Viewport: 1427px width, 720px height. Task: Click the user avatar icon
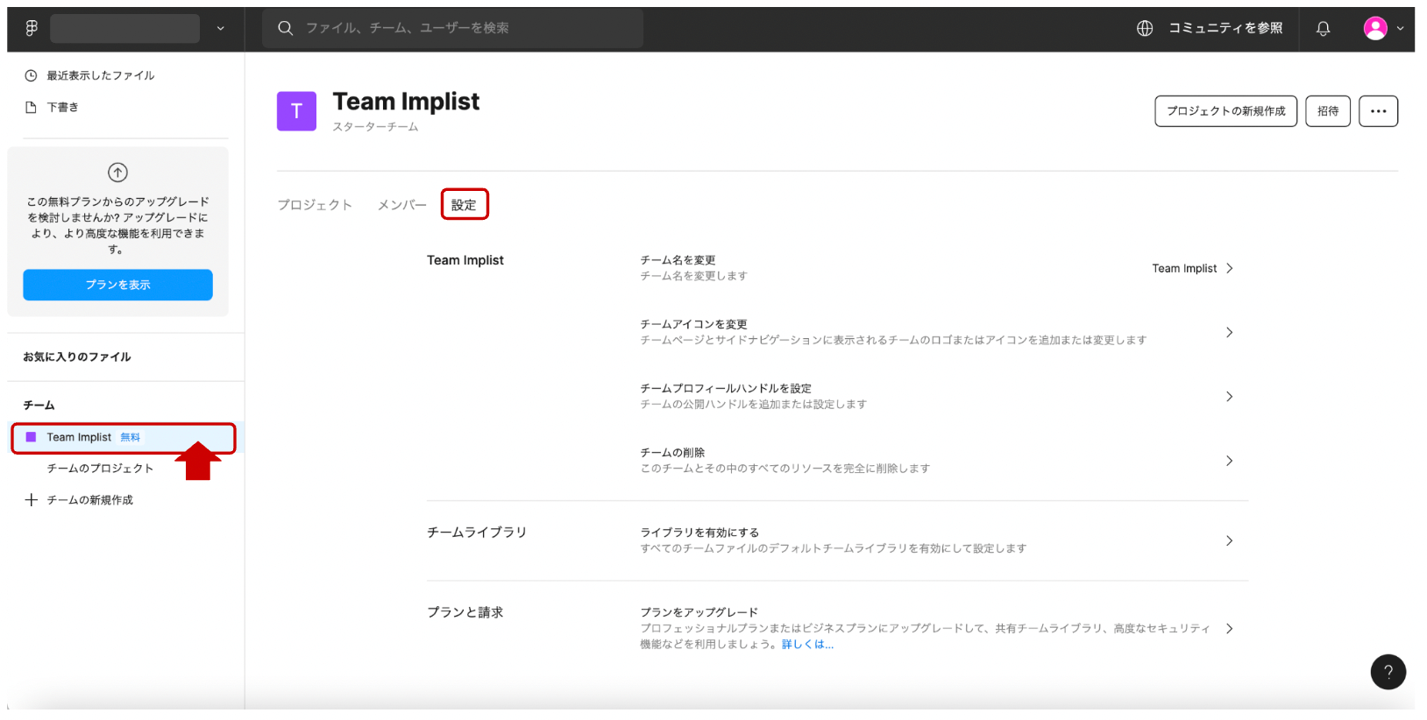pyautogui.click(x=1375, y=28)
